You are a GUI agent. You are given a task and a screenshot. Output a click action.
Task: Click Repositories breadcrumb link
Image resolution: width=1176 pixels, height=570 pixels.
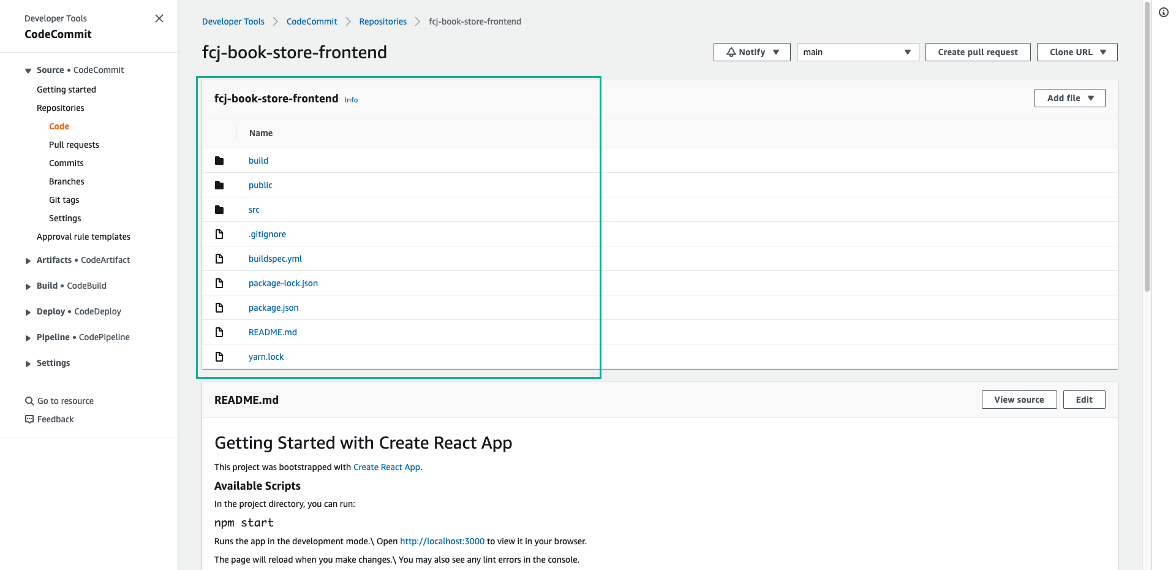[383, 21]
